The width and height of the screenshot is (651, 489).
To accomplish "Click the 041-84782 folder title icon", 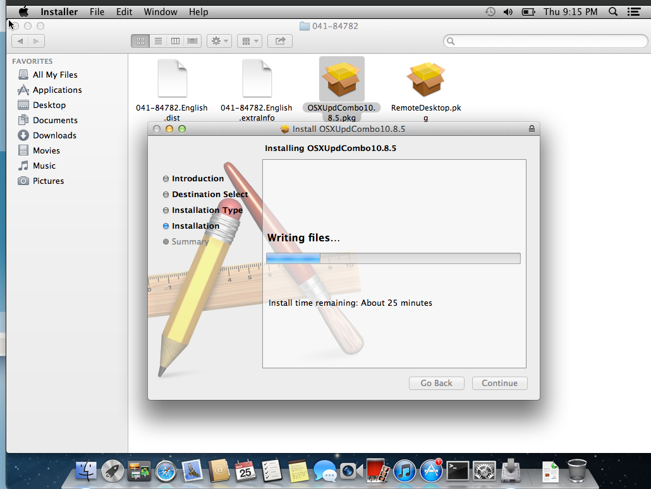I will pos(304,26).
